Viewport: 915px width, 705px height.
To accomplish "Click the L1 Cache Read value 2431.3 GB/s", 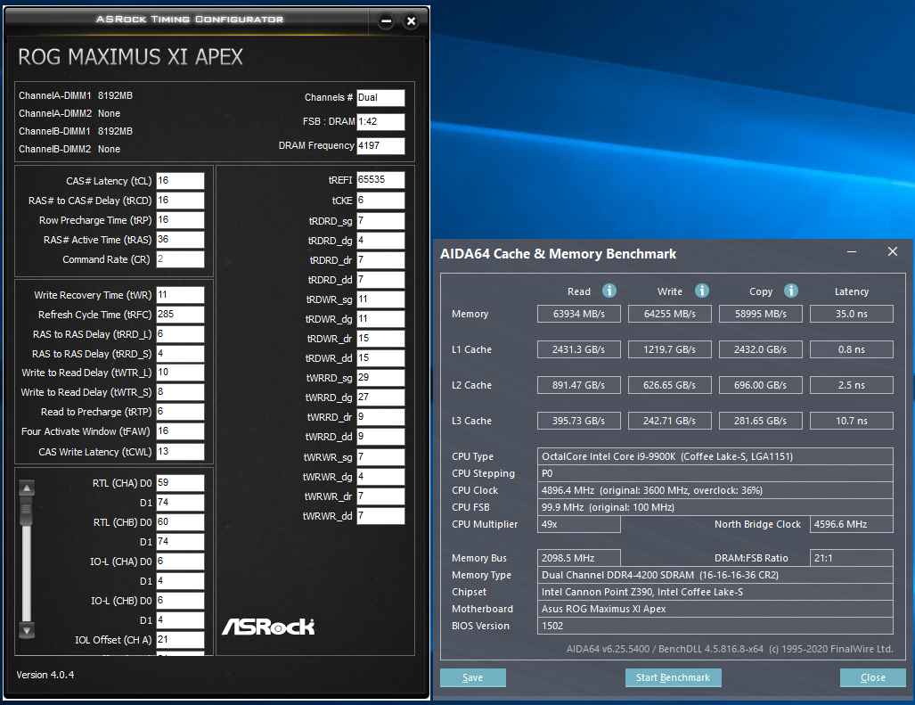I will pyautogui.click(x=579, y=349).
